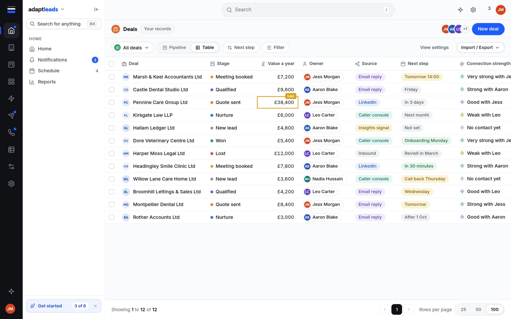Open the building companies icon in rail
The width and height of the screenshot is (511, 319).
(11, 47)
